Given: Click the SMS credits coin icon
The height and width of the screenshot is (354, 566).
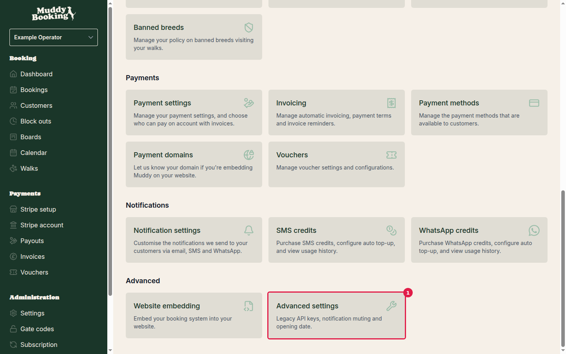Looking at the screenshot, I should click(391, 230).
